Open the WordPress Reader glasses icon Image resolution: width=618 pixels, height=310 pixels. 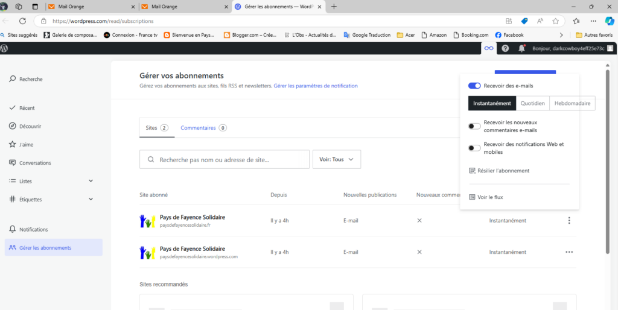point(489,48)
